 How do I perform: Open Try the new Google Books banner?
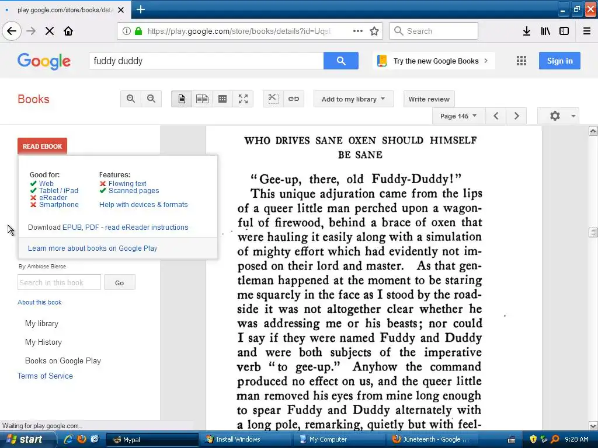[x=434, y=61]
